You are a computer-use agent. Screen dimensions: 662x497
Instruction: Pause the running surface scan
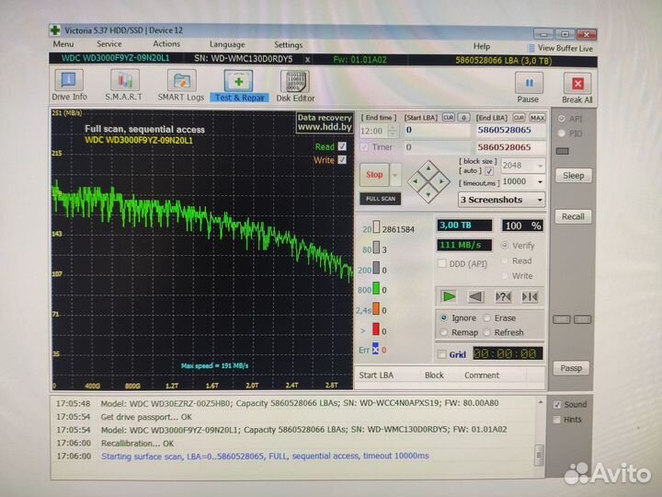tap(528, 86)
